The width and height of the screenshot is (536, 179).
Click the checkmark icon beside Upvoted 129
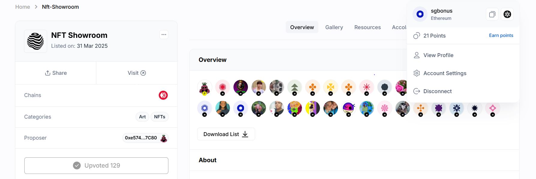tap(77, 165)
